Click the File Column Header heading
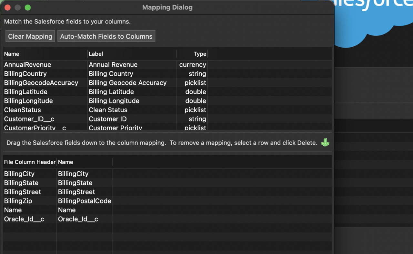The height and width of the screenshot is (254, 413). point(29,162)
